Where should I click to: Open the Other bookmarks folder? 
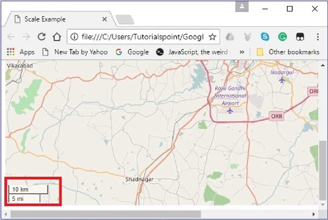[288, 52]
